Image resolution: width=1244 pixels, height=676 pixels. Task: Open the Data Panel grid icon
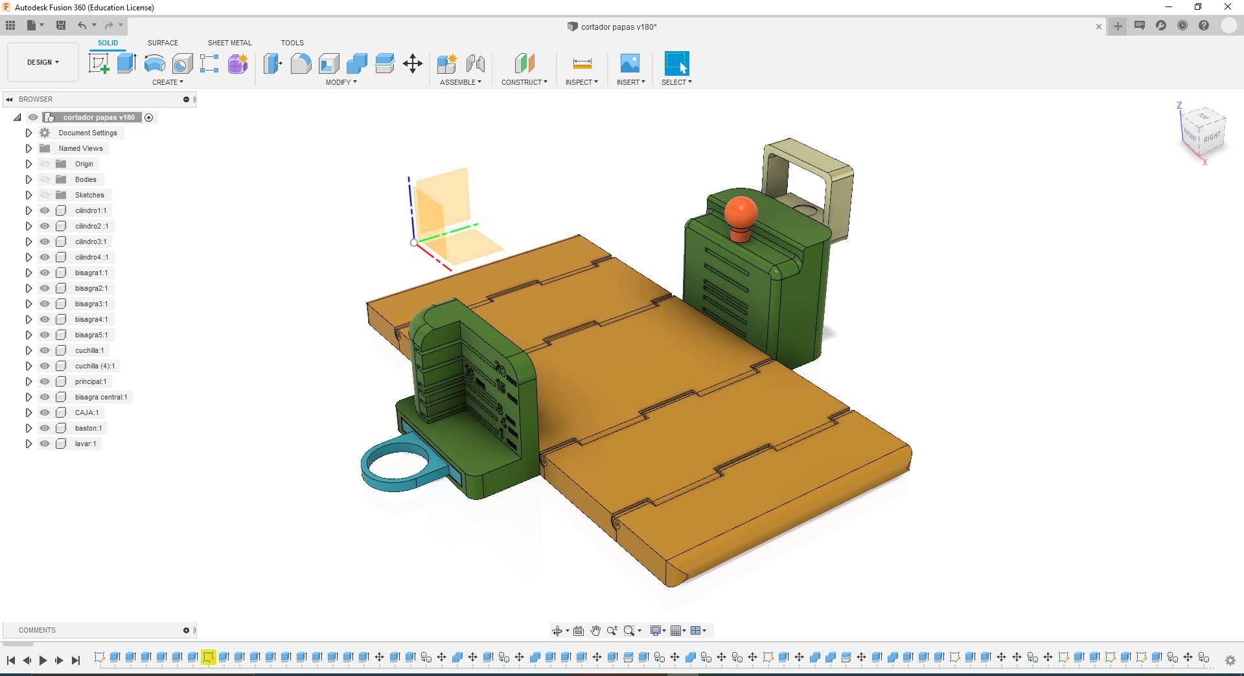coord(10,25)
